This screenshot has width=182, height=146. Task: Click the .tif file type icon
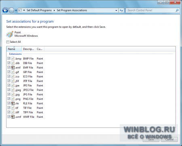pos(13,108)
